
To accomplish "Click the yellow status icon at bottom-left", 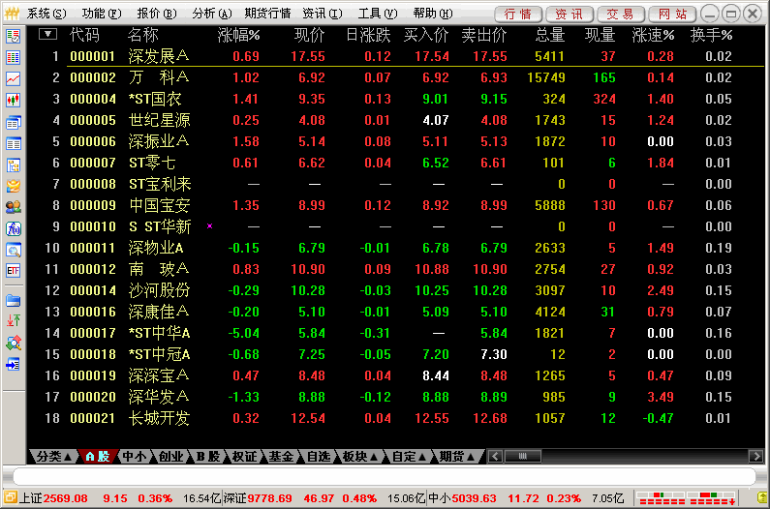I will coord(11,497).
